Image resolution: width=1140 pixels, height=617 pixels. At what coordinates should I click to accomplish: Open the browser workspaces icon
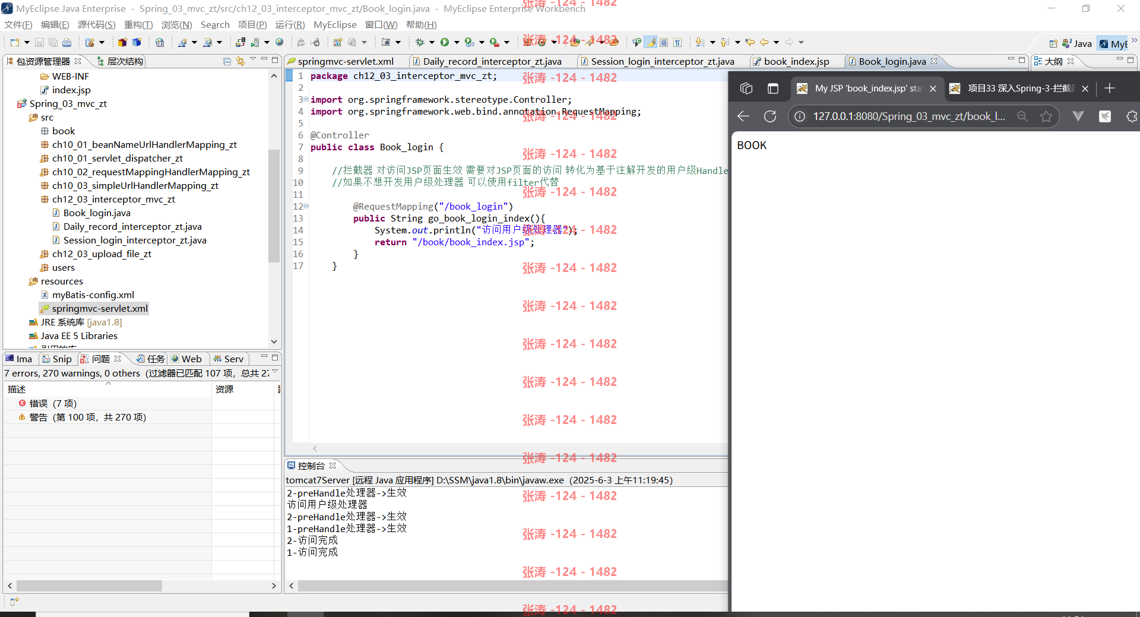pyautogui.click(x=746, y=88)
